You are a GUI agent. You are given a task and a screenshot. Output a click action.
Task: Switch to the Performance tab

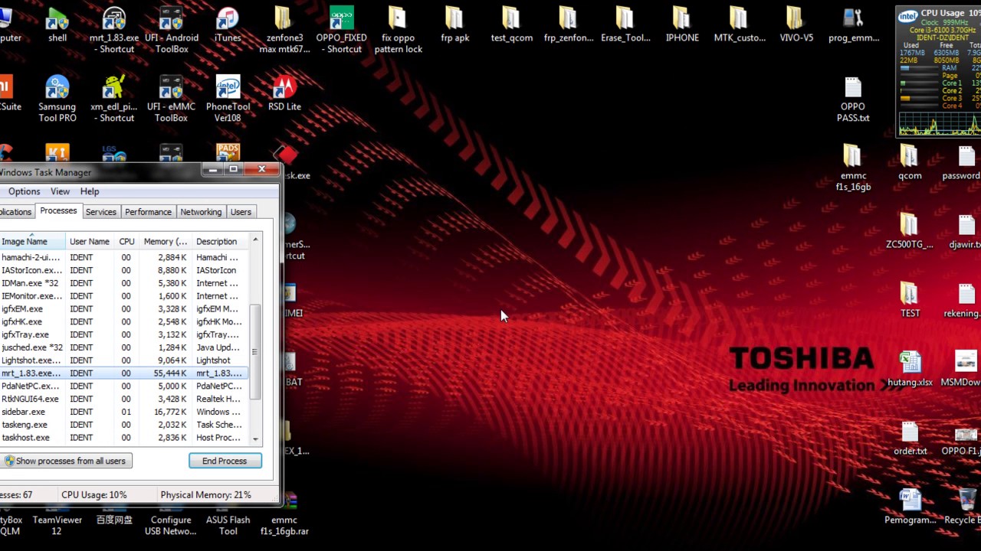[x=148, y=212]
